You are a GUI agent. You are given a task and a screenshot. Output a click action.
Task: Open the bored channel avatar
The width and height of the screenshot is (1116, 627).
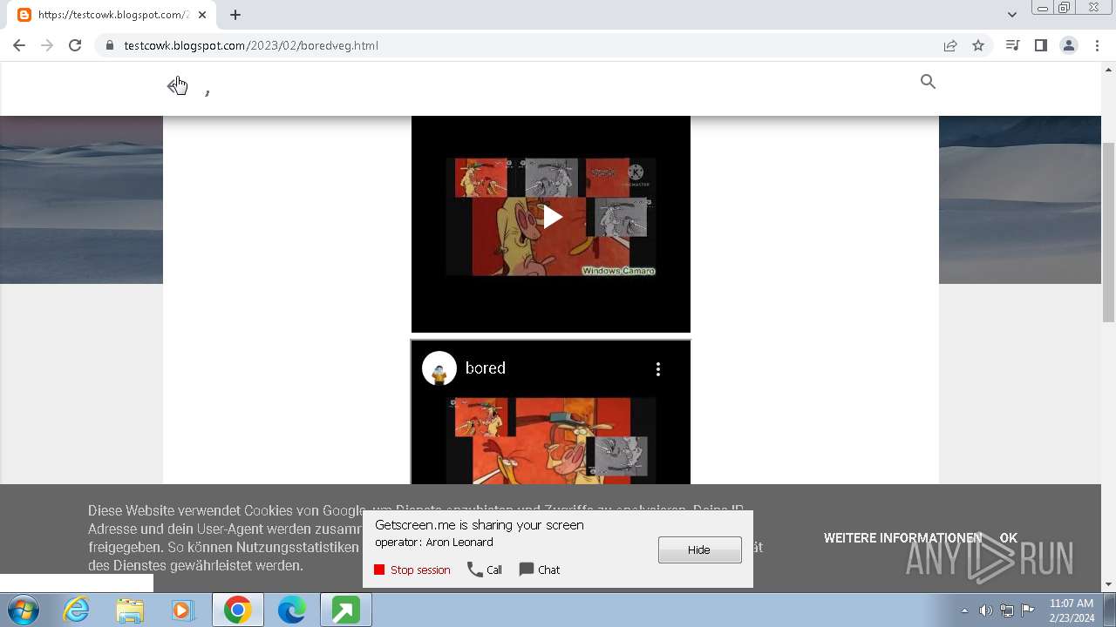[439, 368]
